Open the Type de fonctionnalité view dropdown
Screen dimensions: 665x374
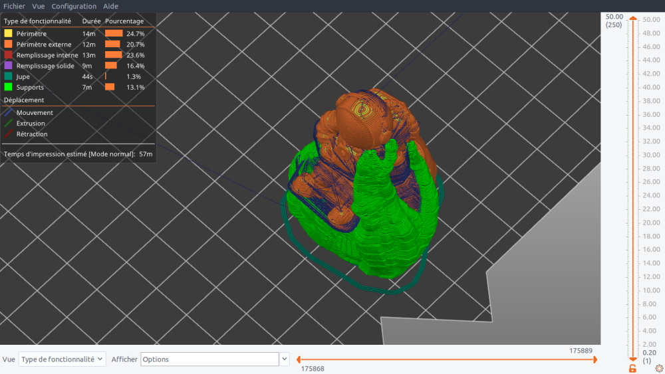[62, 359]
